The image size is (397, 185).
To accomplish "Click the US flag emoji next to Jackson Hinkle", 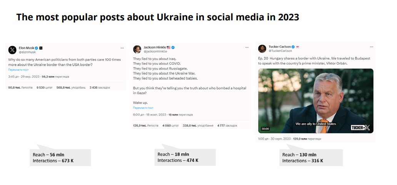I will [168, 47].
